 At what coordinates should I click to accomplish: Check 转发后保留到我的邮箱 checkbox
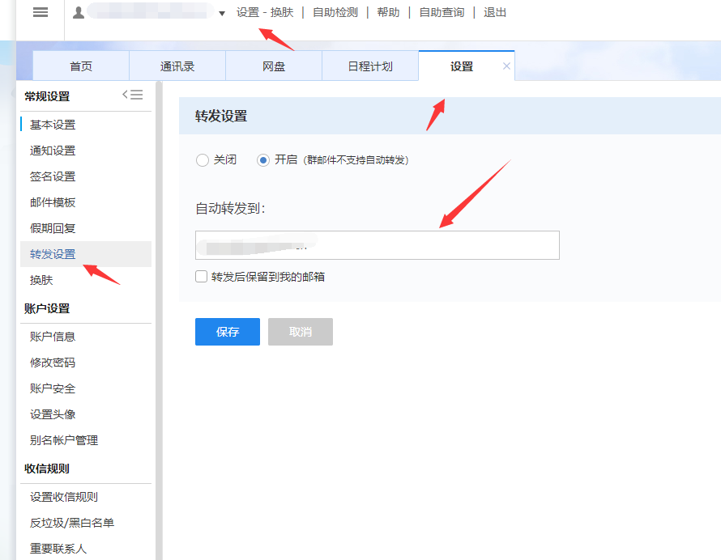coord(202,277)
